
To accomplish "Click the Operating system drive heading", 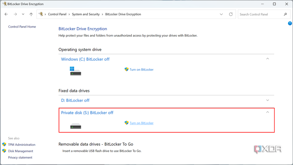I will click(x=80, y=50).
